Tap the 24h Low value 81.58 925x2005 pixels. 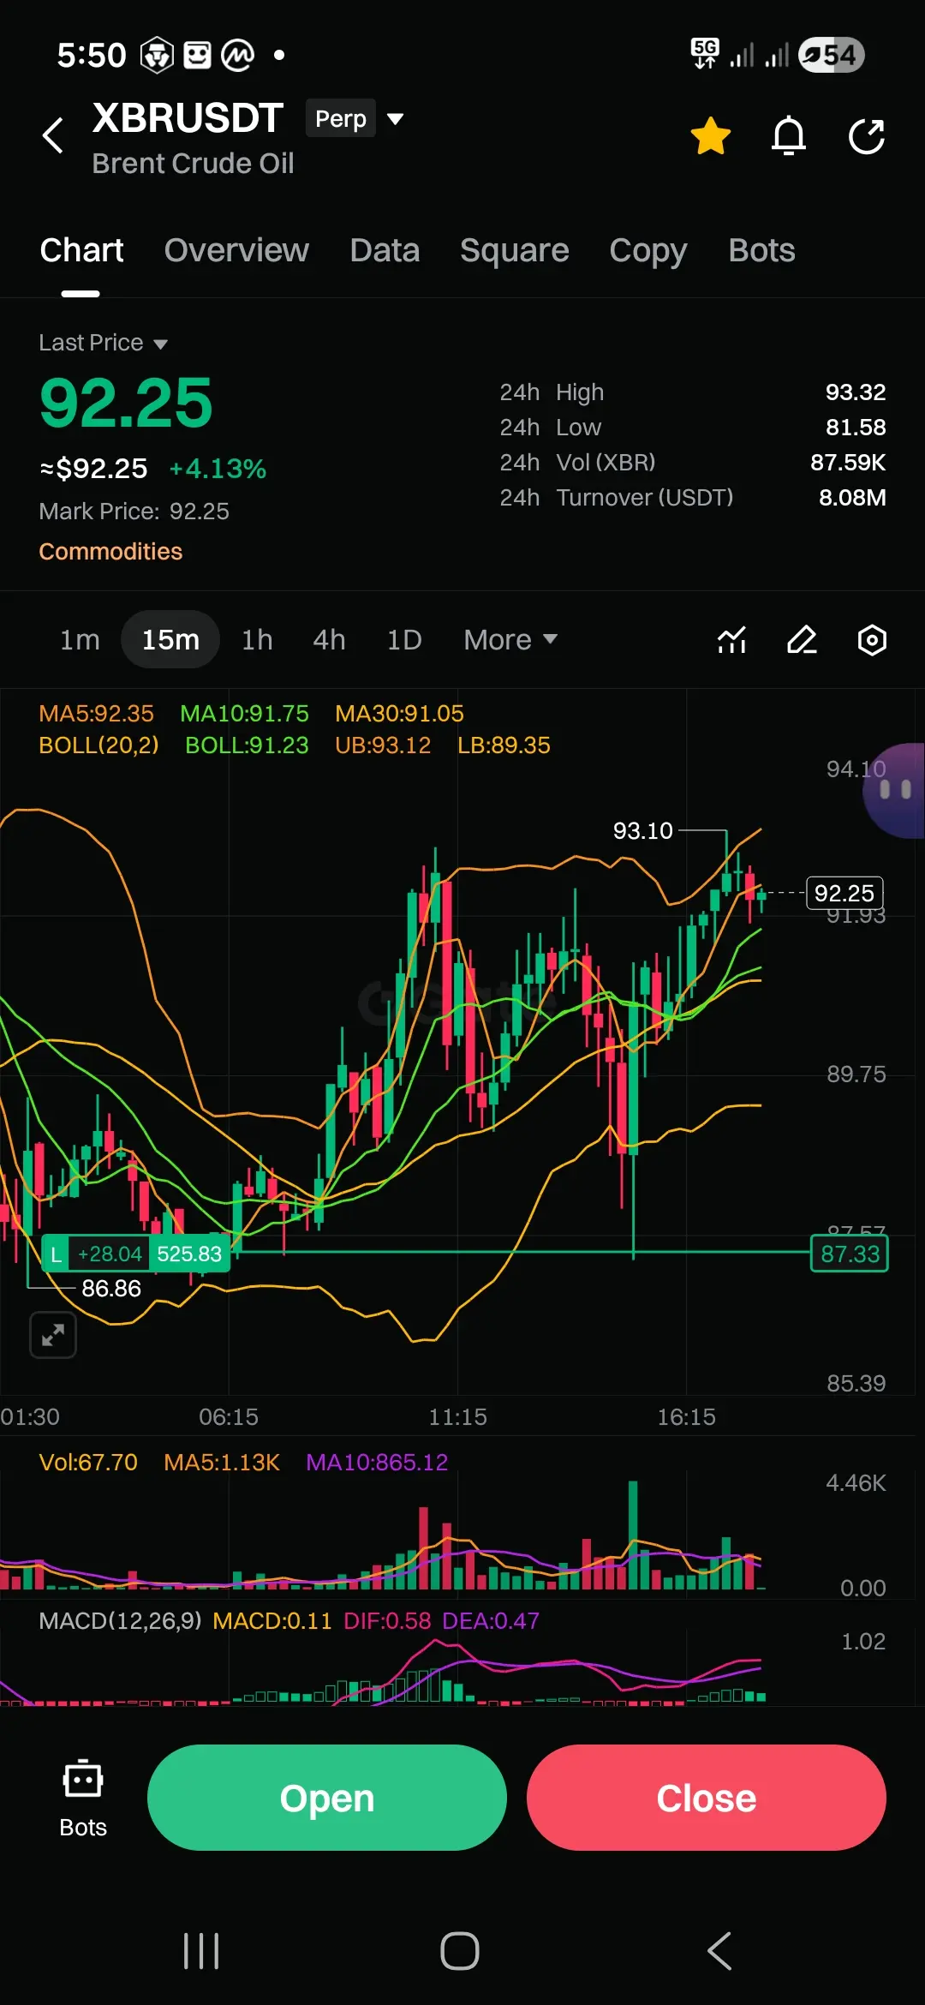(855, 427)
